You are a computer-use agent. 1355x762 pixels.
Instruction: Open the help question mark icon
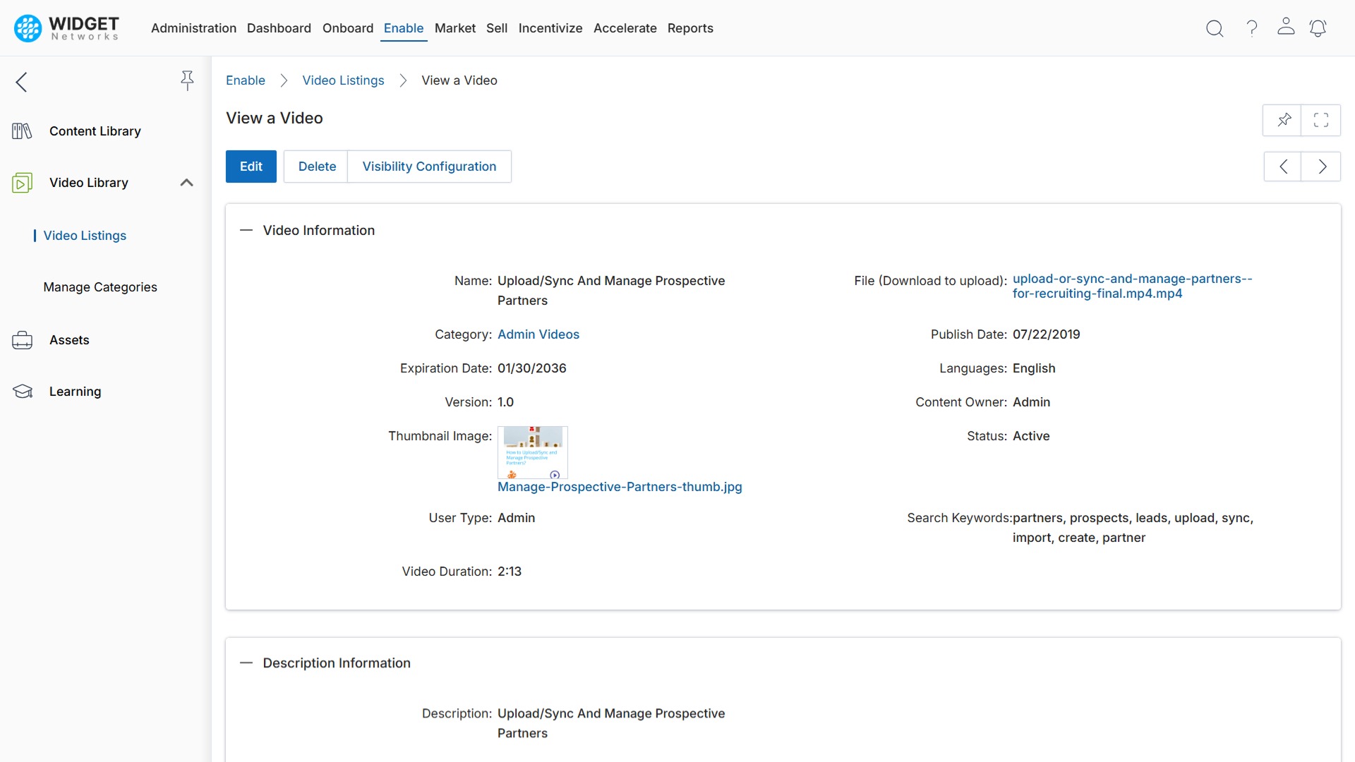coord(1251,28)
